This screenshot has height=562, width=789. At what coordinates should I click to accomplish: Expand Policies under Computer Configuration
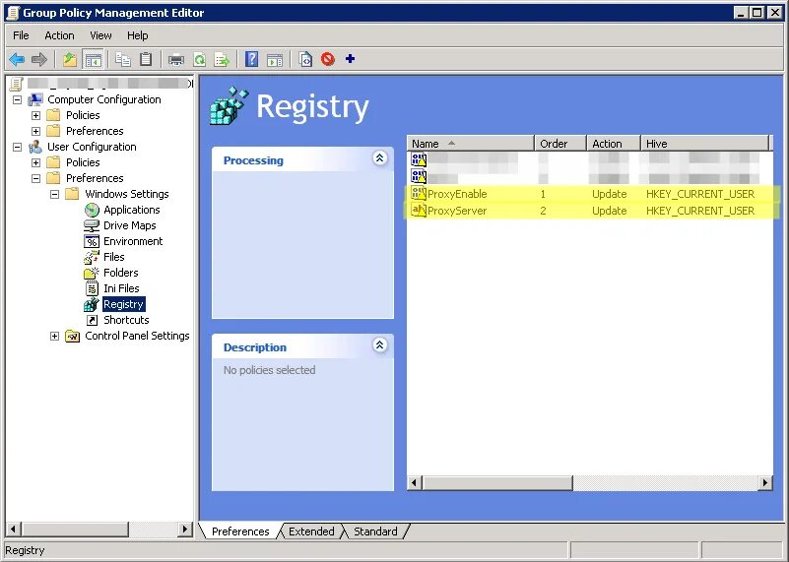[x=35, y=115]
